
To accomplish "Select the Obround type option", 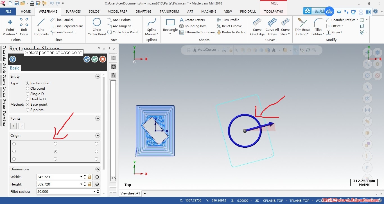I will 28,89.
